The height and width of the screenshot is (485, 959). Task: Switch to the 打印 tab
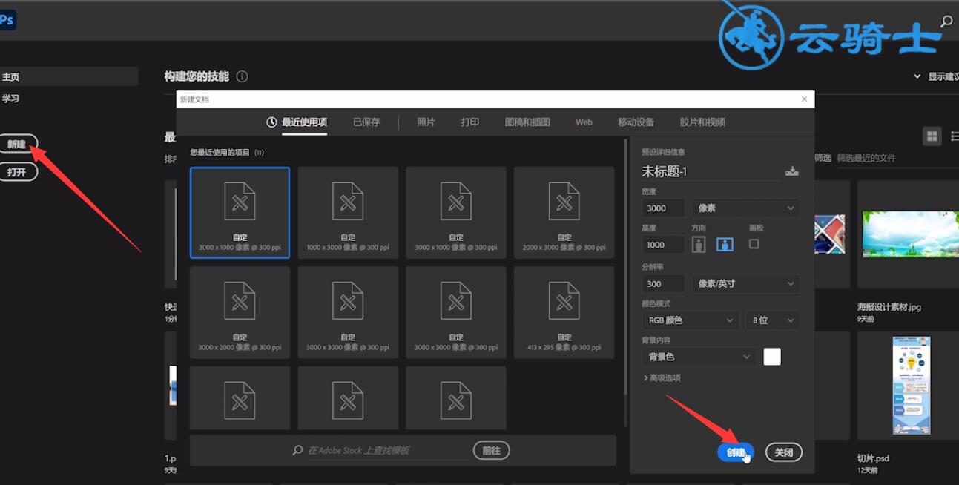(x=469, y=122)
